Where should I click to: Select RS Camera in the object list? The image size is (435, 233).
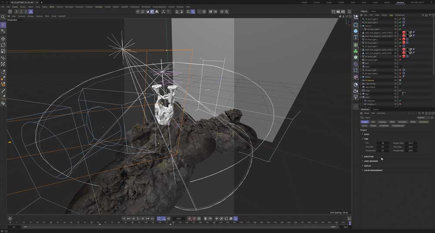coord(370,80)
